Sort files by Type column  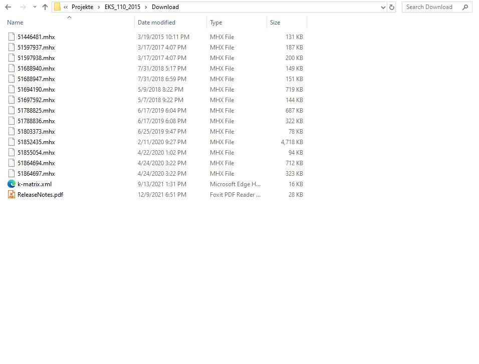click(x=216, y=23)
